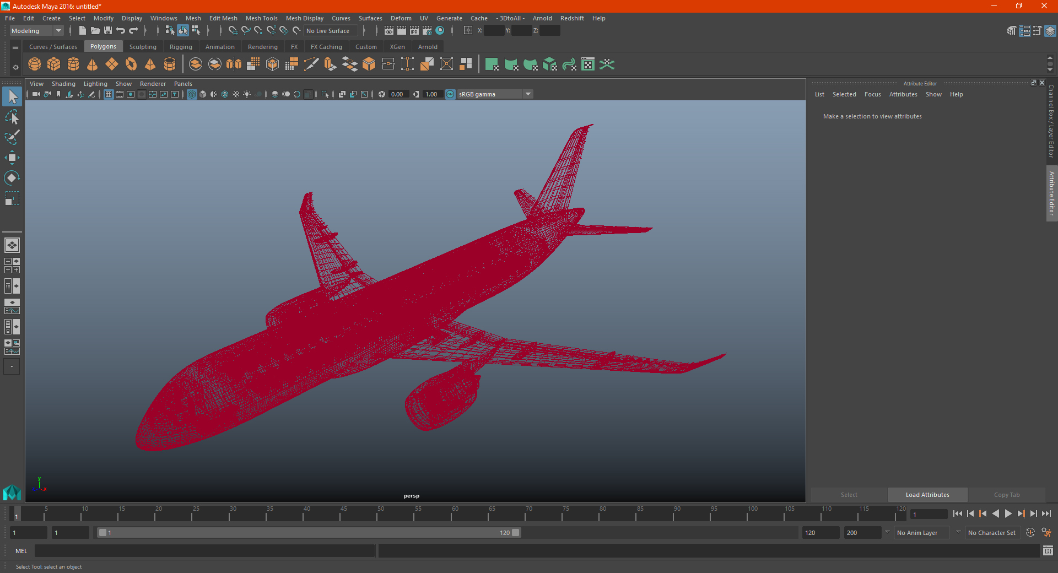Click the Mirror geometry shelf icon
1058x573 pixels.
(x=234, y=64)
